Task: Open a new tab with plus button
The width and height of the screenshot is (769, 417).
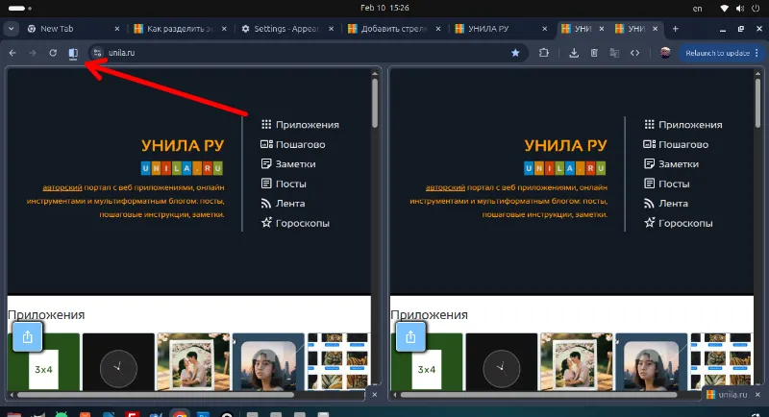Action: 676,29
